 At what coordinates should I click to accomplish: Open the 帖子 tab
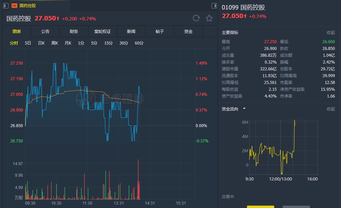click(160, 32)
